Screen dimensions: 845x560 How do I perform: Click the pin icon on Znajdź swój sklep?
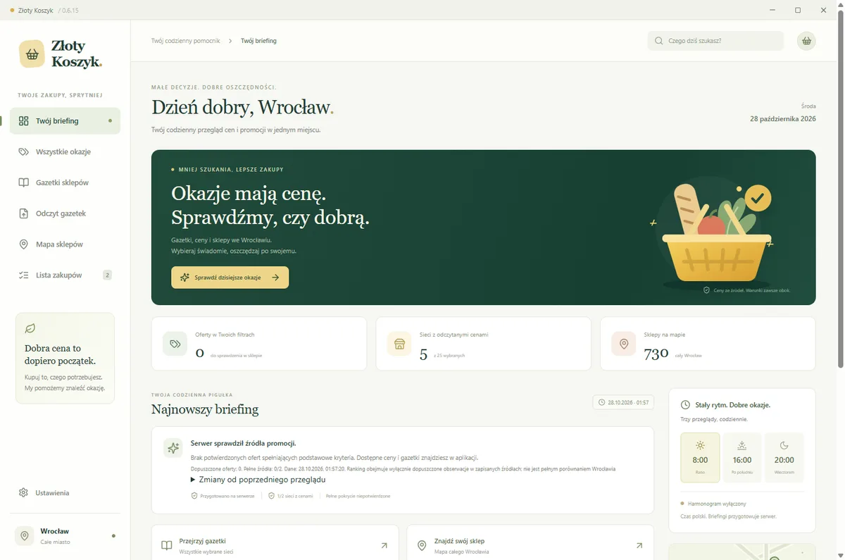[422, 545]
